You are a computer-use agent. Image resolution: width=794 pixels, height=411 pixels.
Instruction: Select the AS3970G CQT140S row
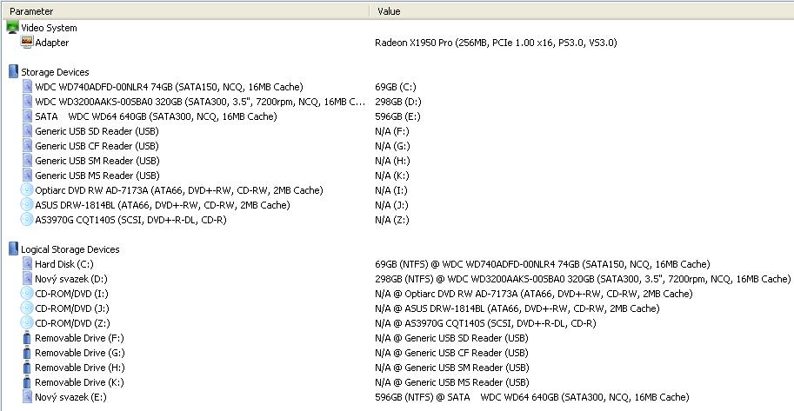tap(130, 220)
